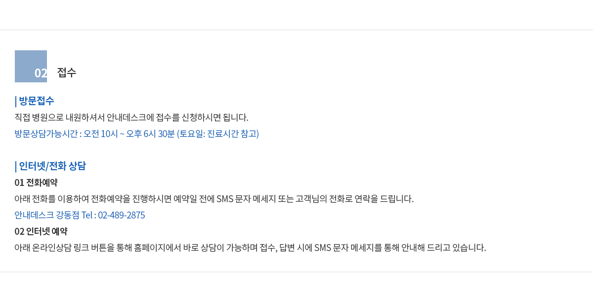593x287 pixels.
Task: Click the 안내데스크 강동점 Tel line
Action: (x=80, y=215)
